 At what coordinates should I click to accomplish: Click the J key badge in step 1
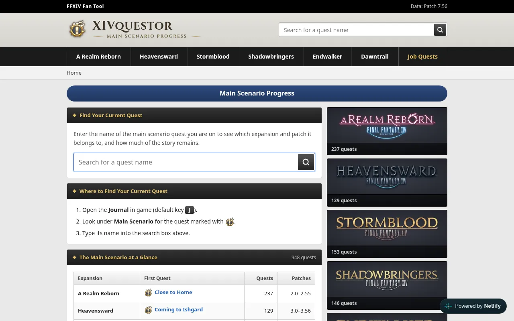[190, 210]
